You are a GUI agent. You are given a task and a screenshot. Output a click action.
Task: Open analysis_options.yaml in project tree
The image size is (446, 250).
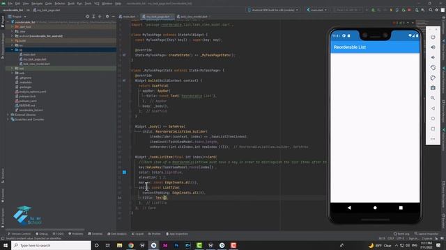pos(31,91)
